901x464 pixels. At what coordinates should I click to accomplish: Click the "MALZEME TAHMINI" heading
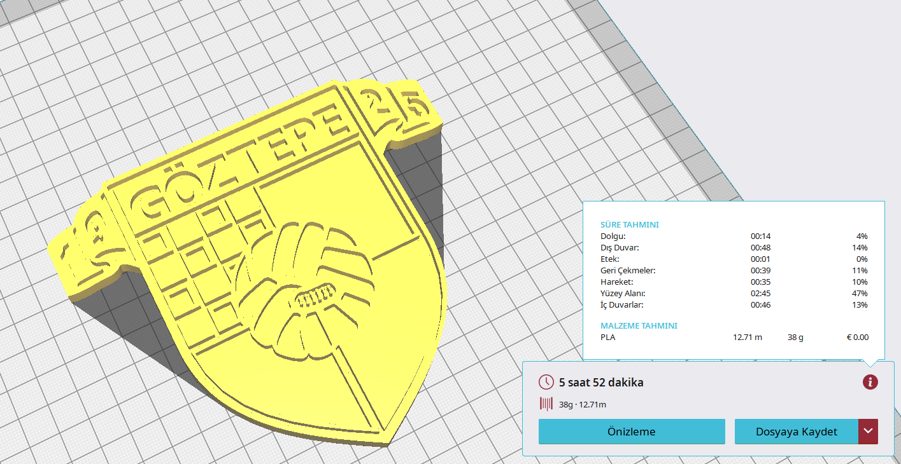pos(639,326)
